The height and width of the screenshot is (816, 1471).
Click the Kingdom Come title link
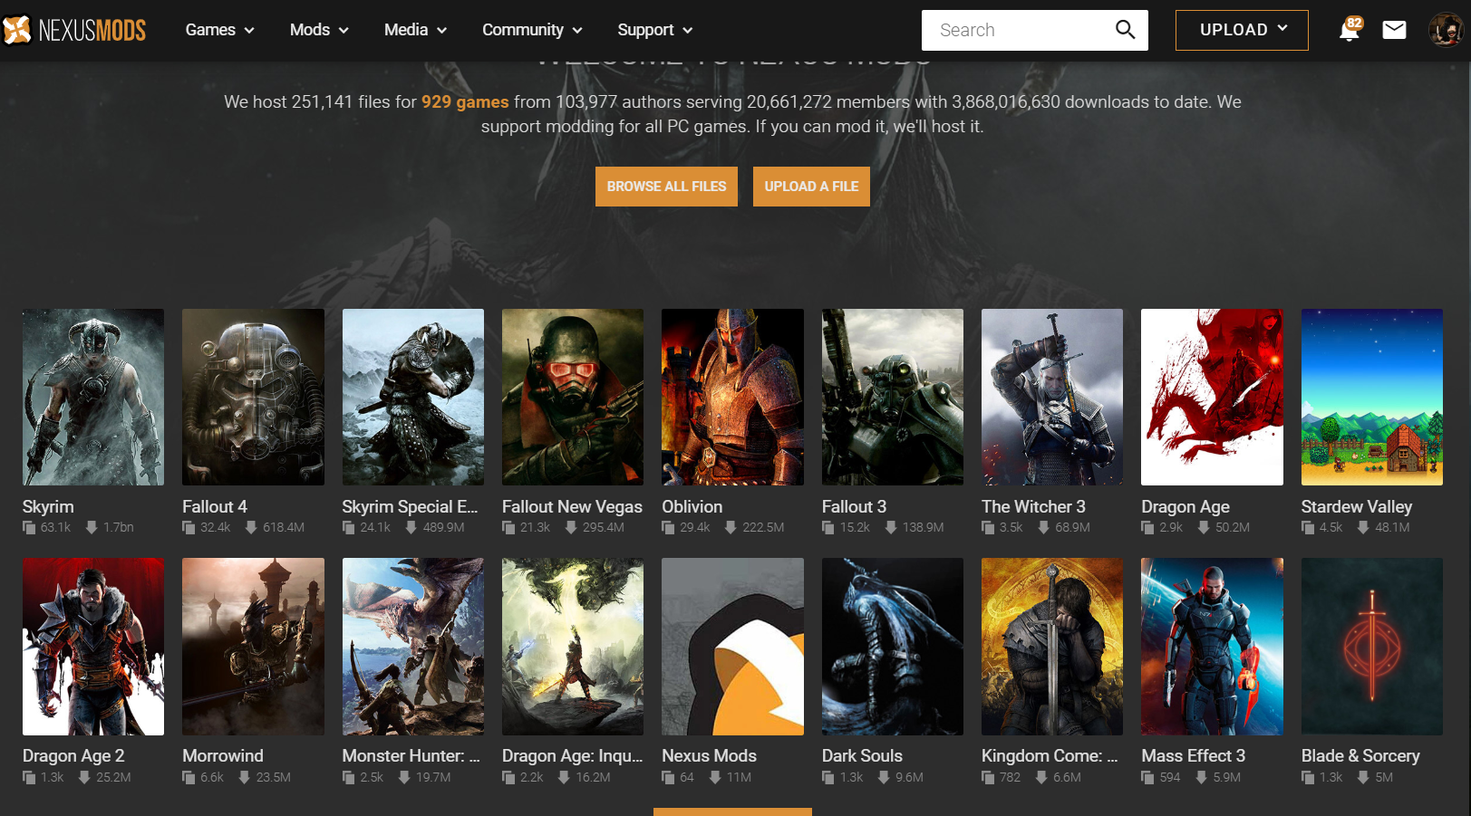click(x=1050, y=755)
